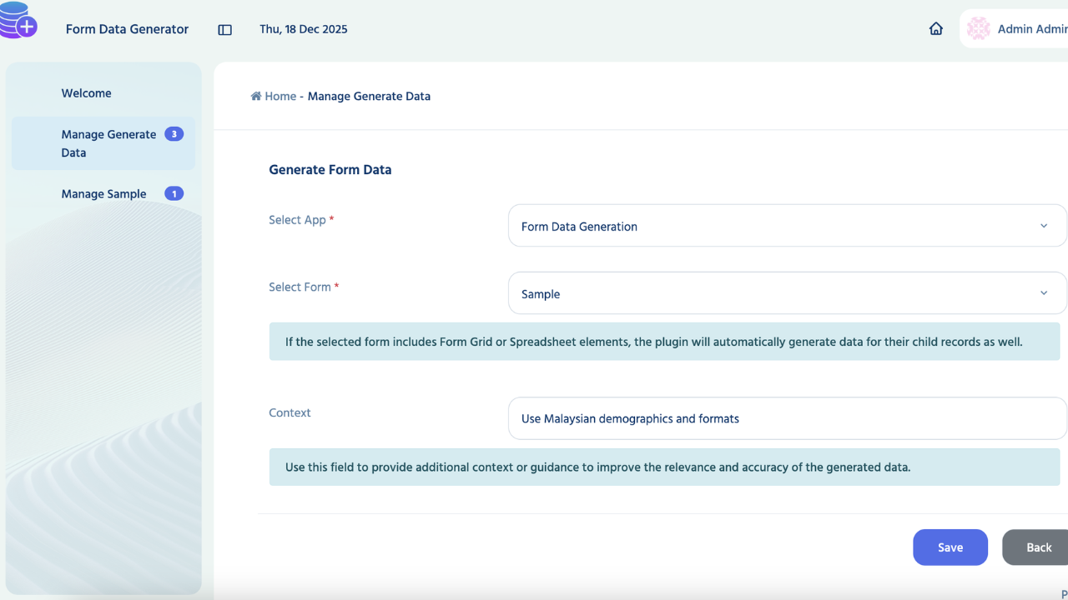Go to Manage Sample in sidebar
Viewport: 1068px width, 600px height.
click(x=103, y=194)
